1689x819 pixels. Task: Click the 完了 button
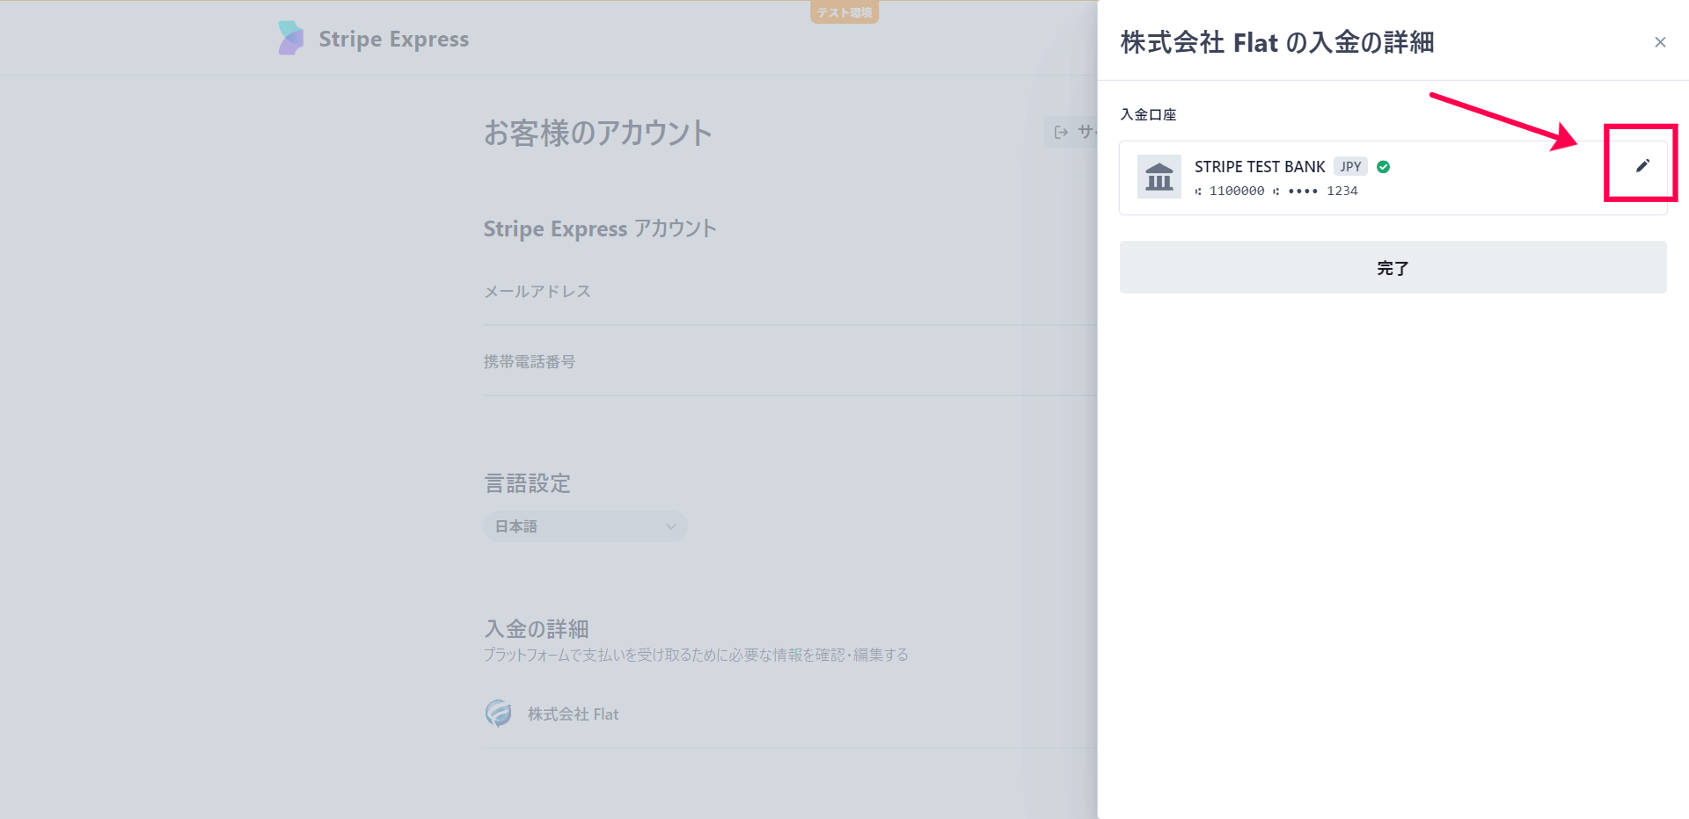pyautogui.click(x=1393, y=267)
